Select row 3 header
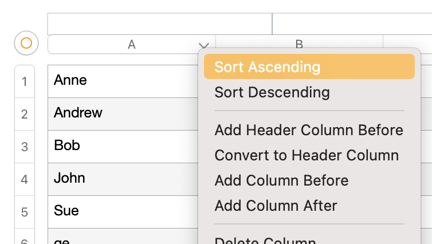Viewport: 432px width, 244px height. [25, 147]
